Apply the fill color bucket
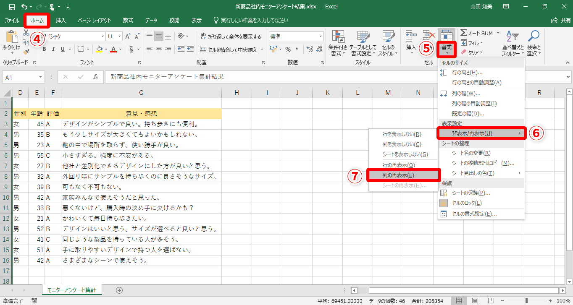Image resolution: width=573 pixels, height=305 pixels. tap(99, 49)
